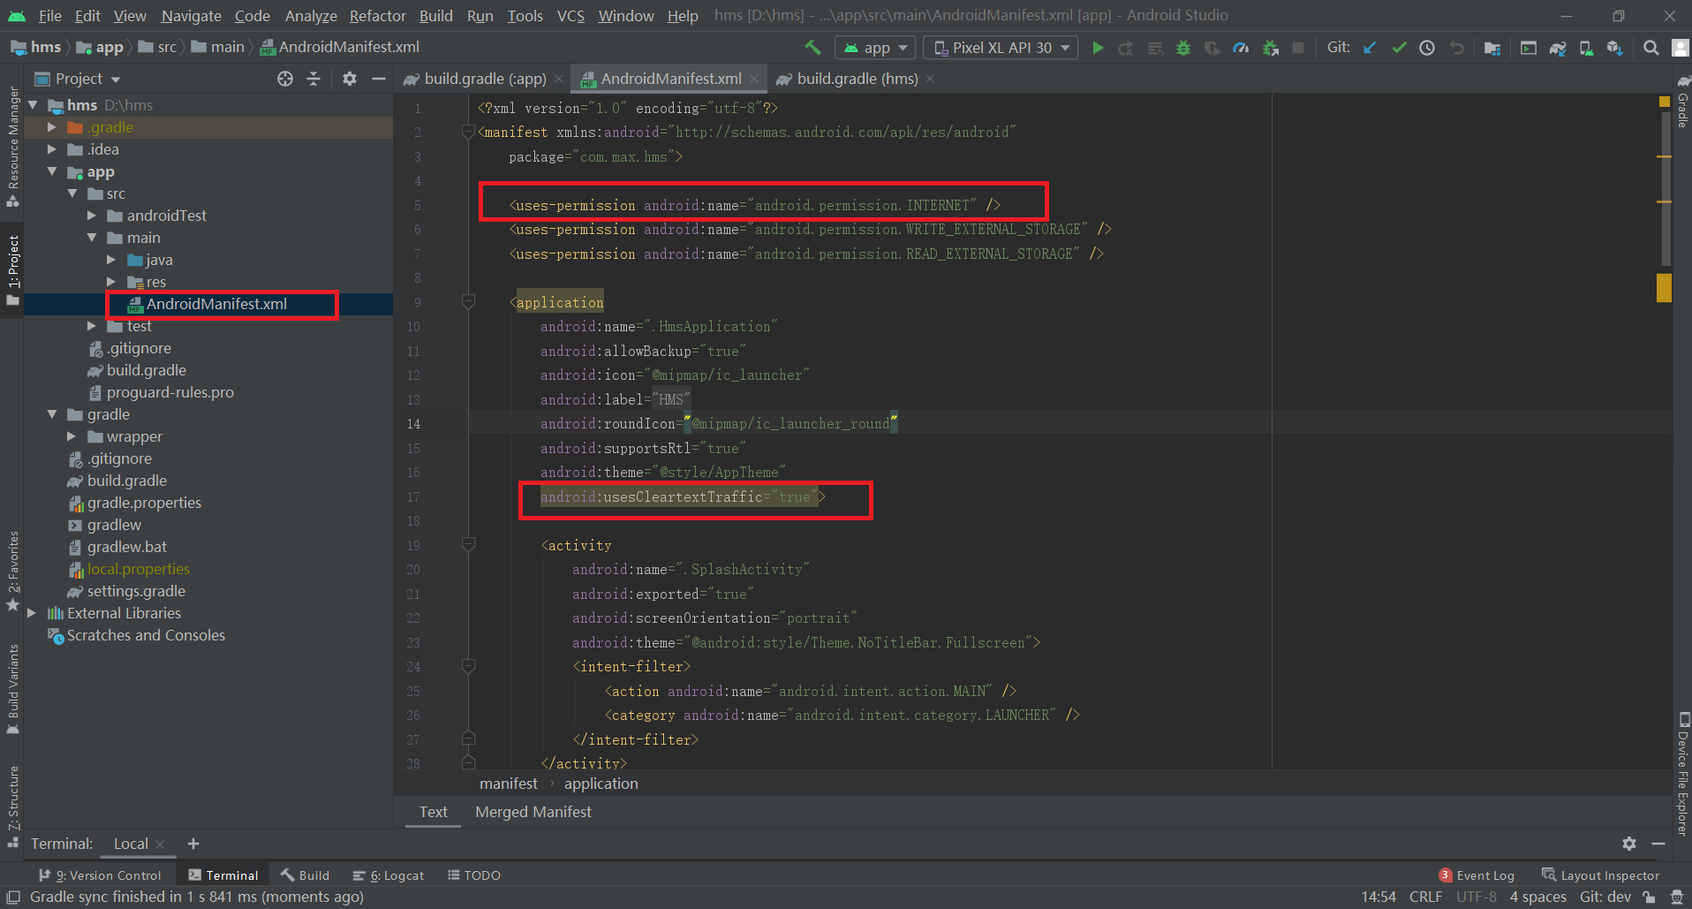Open the Refactor menu
The image size is (1692, 909).
377,16
